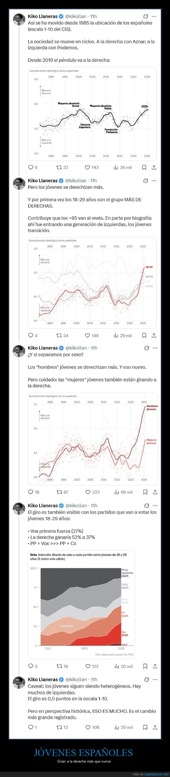
Task: Open the more options menu on the first tweet
Action: point(155,17)
